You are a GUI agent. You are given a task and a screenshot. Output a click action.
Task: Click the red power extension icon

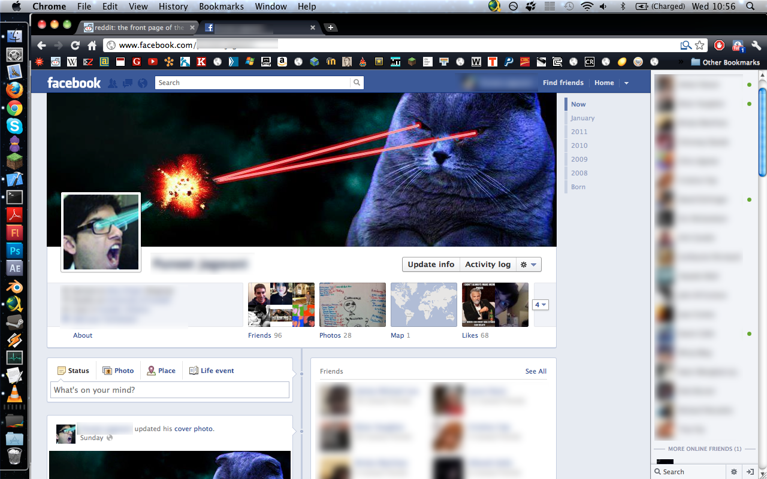tap(720, 46)
